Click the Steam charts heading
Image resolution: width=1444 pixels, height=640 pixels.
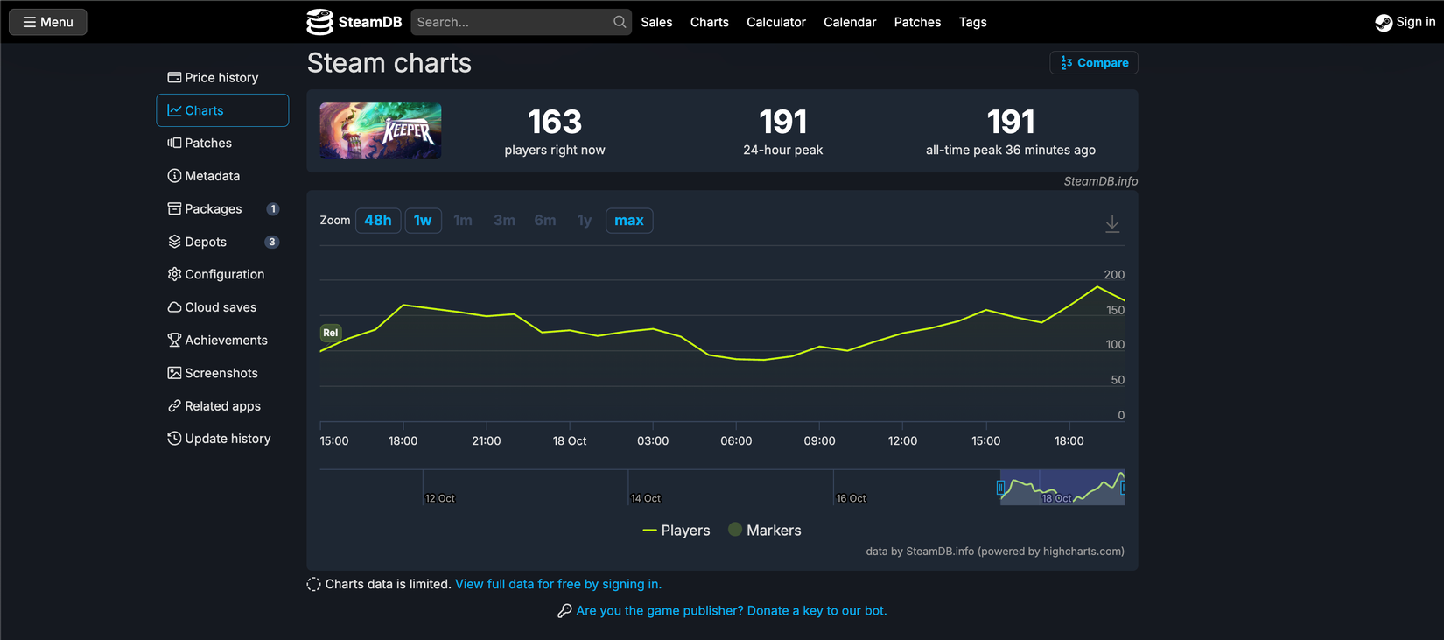click(389, 63)
